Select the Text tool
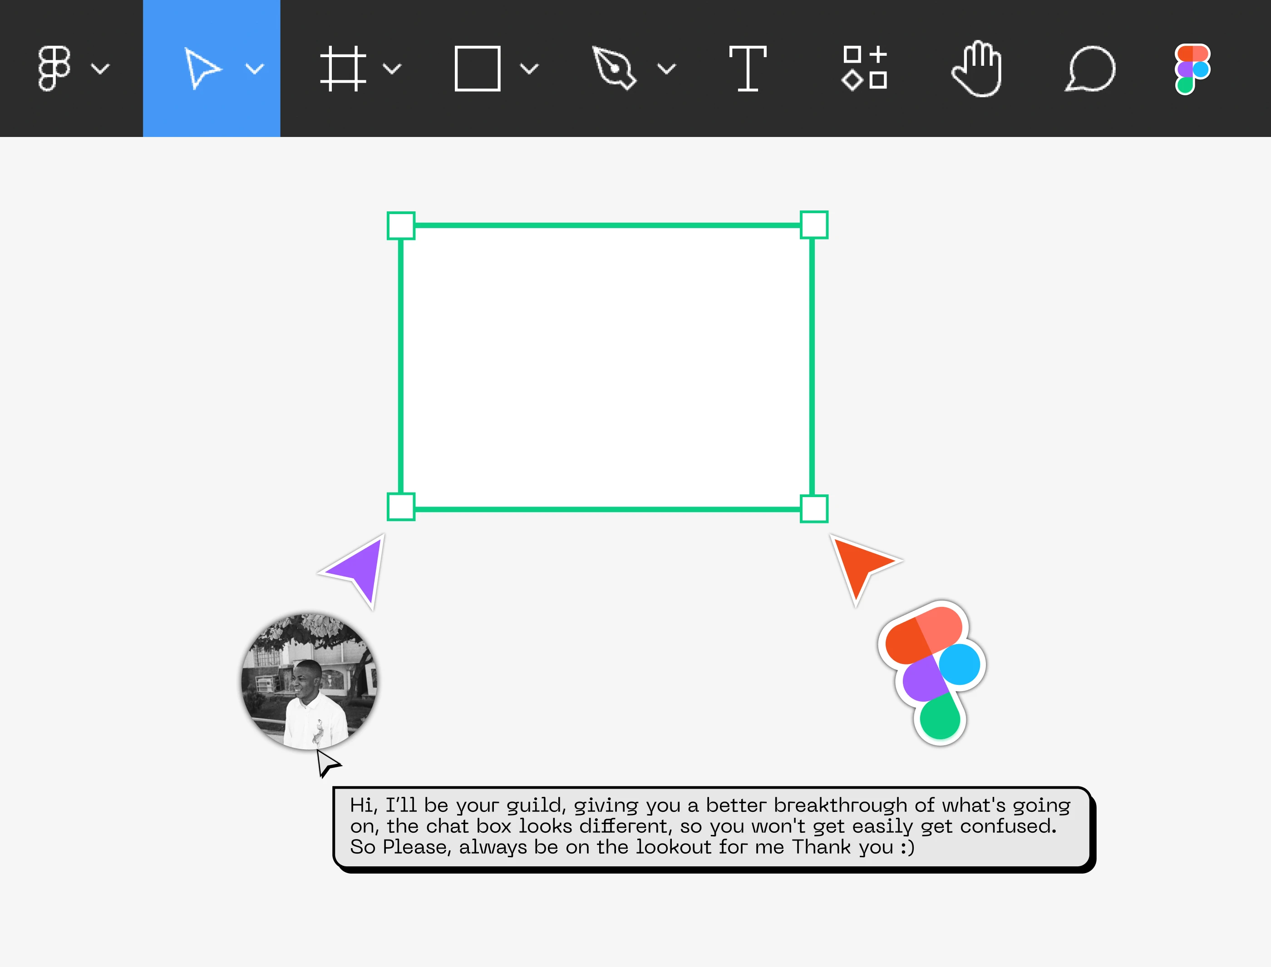Image resolution: width=1271 pixels, height=967 pixels. coord(748,68)
